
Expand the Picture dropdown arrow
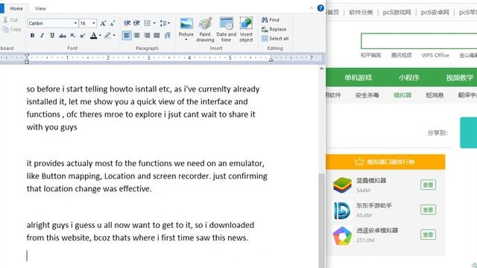(186, 39)
